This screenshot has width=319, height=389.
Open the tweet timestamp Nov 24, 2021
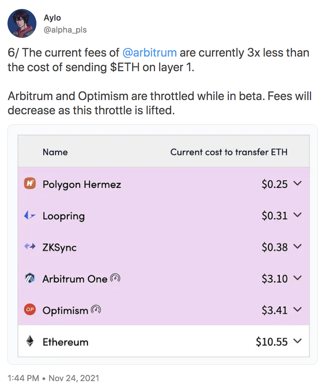74,378
